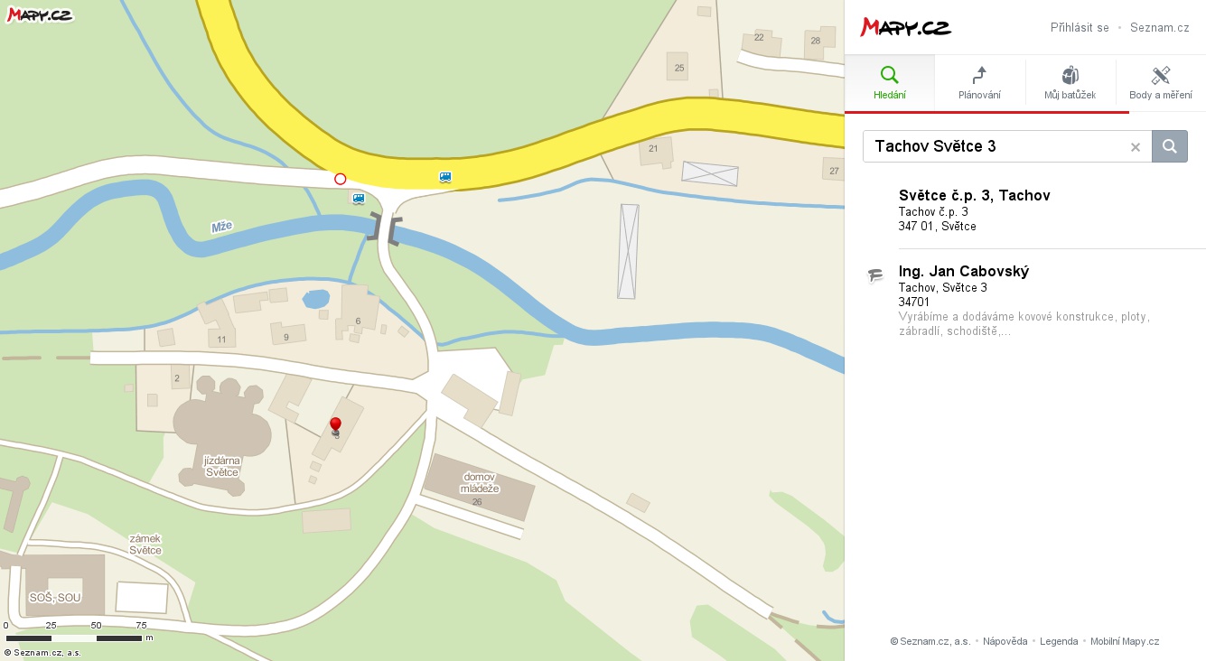Click the Mapy.cz logo in sidebar
Screen dimensions: 1206x661
point(905,28)
